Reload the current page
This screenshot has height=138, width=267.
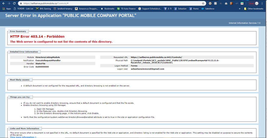click(x=14, y=3)
